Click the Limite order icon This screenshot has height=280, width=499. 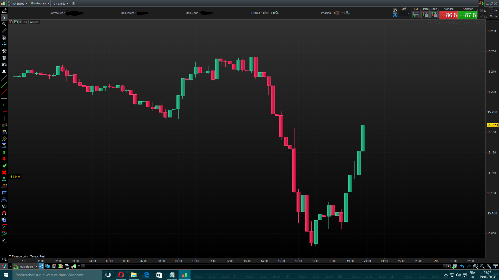(x=425, y=15)
